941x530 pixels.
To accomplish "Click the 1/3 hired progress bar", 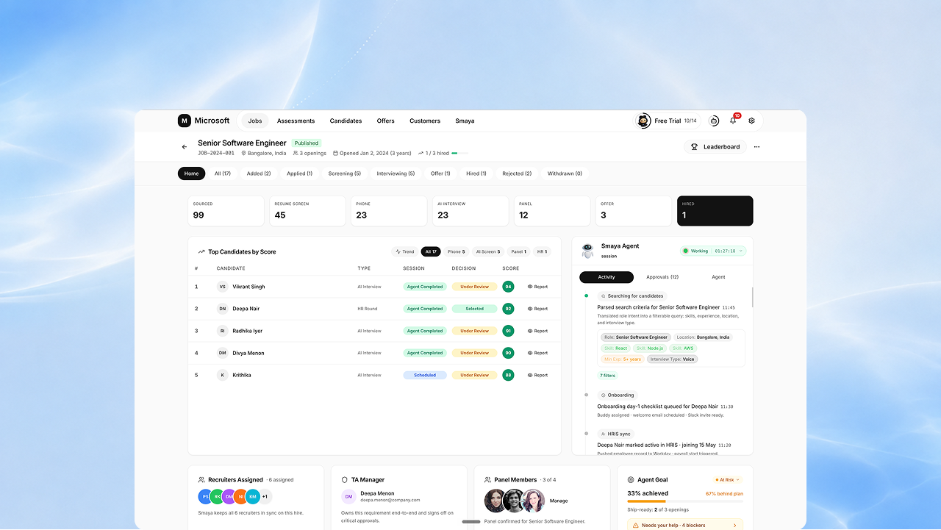I will (459, 154).
